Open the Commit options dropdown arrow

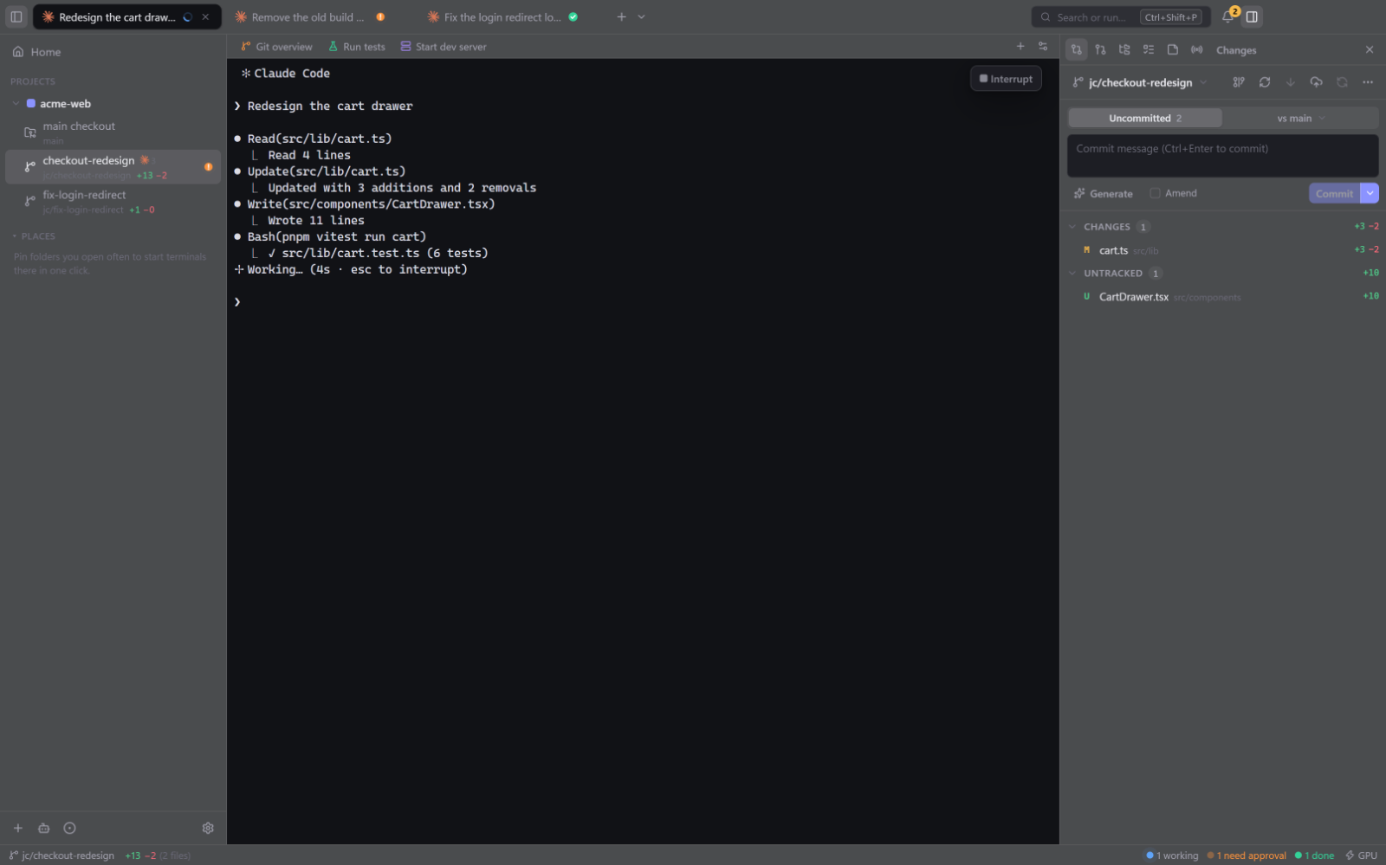pos(1370,193)
